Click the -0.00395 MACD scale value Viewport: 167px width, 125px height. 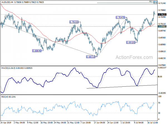162,93
